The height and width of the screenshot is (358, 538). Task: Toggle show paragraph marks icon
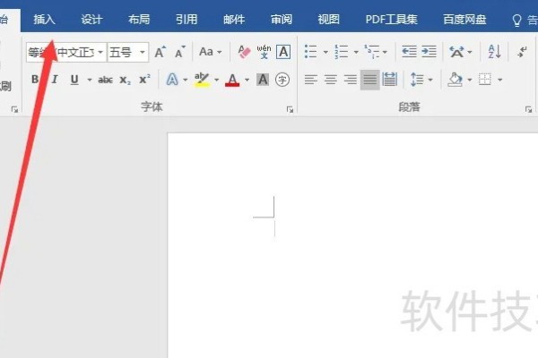pyautogui.click(x=523, y=52)
